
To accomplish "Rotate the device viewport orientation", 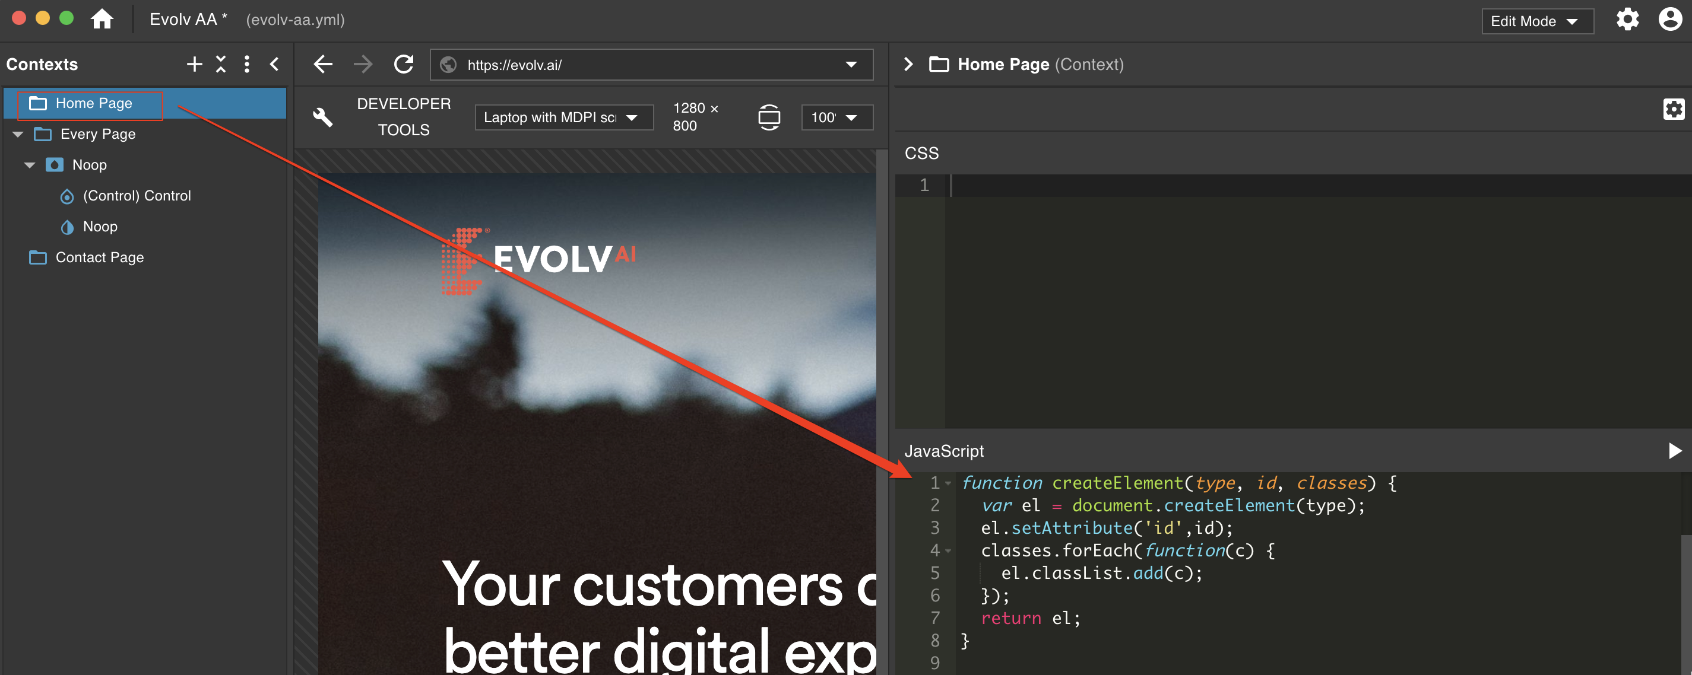I will coord(769,117).
